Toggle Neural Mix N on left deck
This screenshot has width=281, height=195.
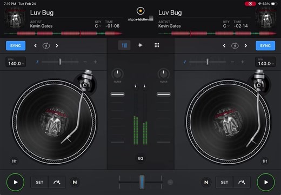[x=75, y=182]
